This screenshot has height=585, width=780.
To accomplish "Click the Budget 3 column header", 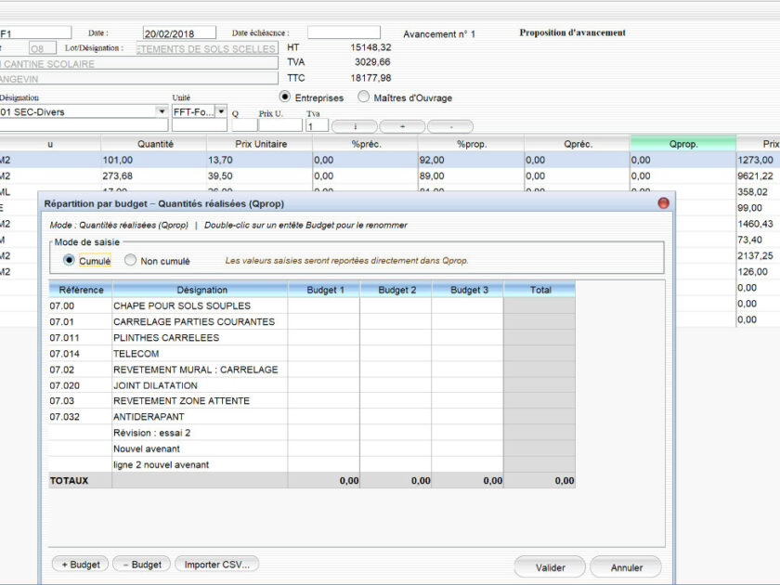I will click(x=468, y=290).
